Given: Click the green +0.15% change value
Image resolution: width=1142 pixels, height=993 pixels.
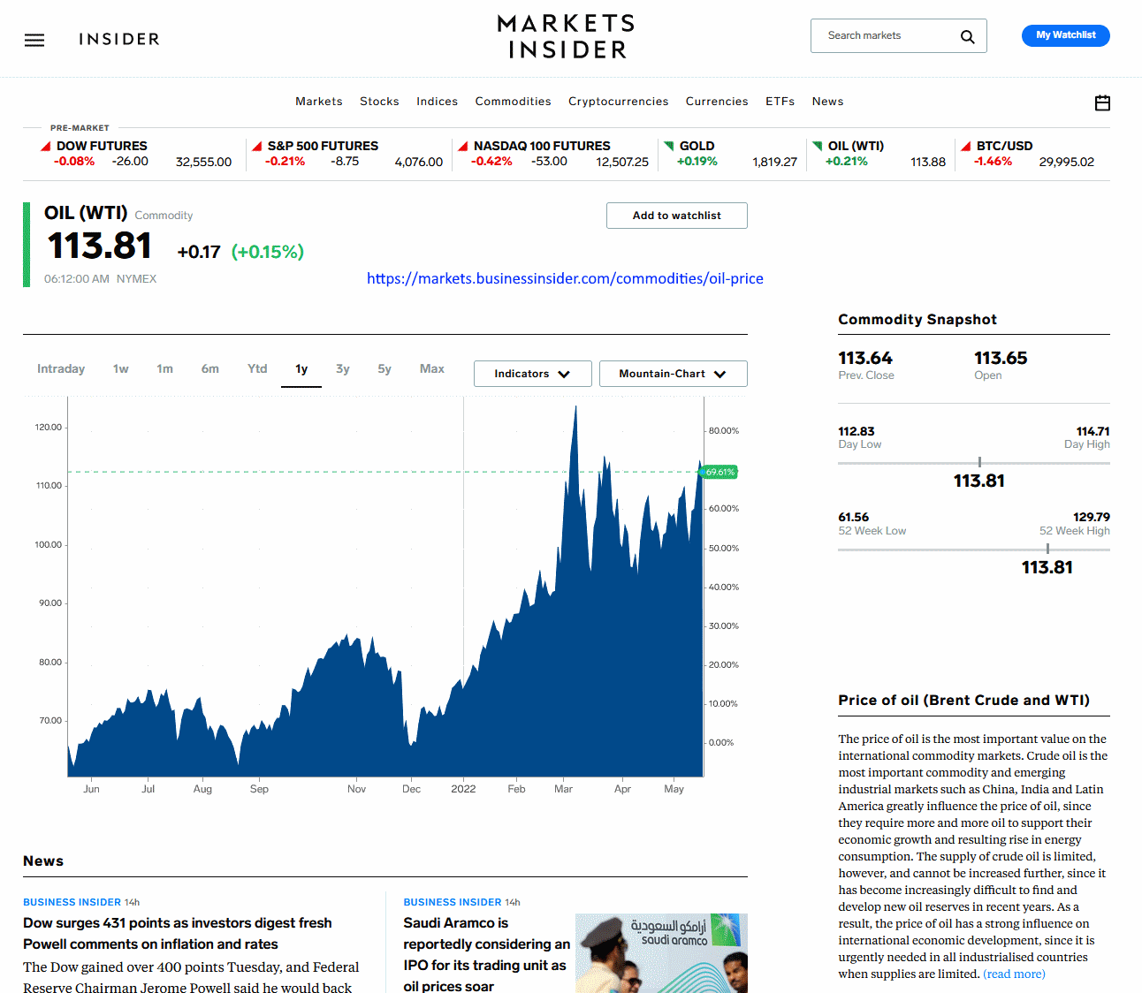Looking at the screenshot, I should click(x=268, y=252).
